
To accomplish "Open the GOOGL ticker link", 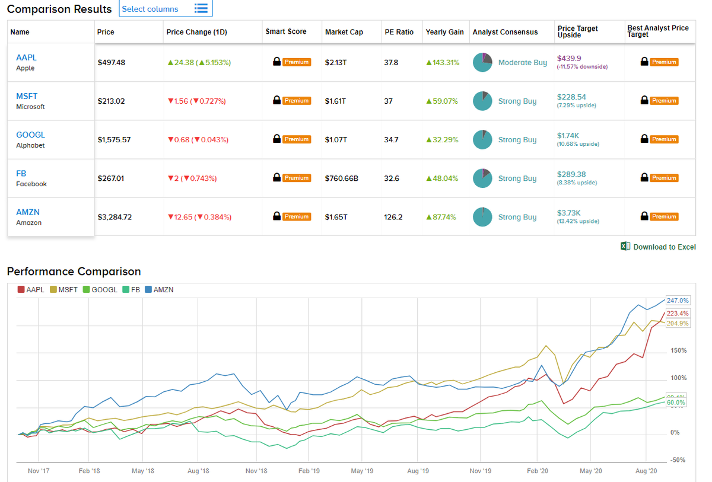I will [30, 135].
